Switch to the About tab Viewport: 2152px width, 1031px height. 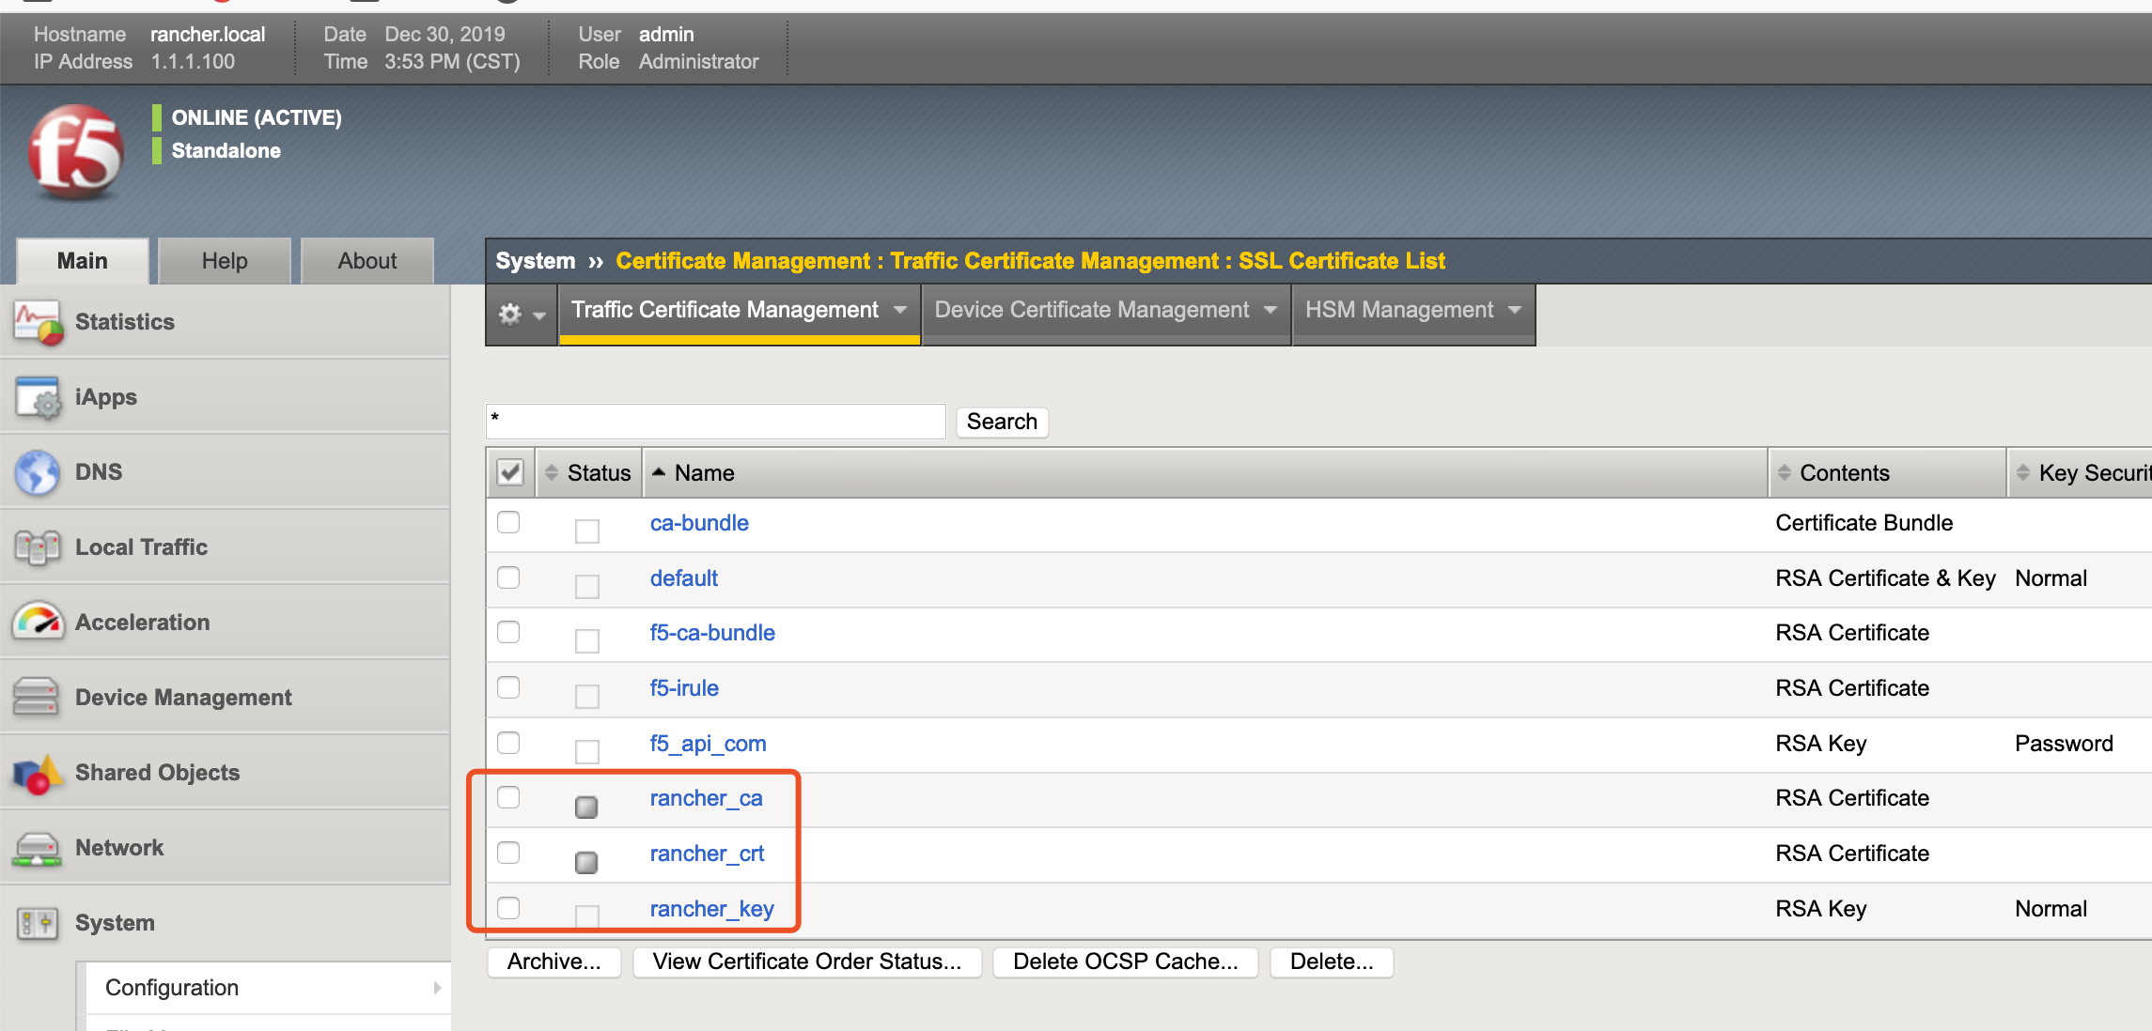click(x=367, y=261)
